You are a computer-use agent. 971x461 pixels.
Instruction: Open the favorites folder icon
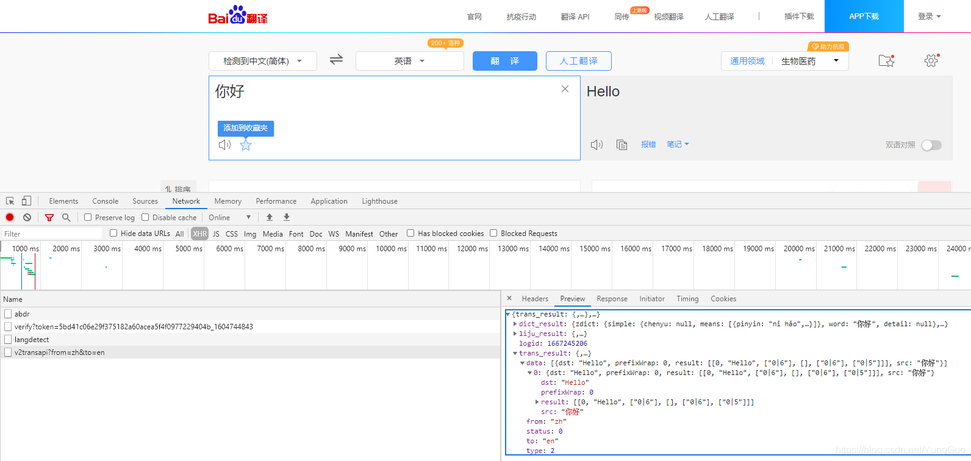[x=886, y=60]
